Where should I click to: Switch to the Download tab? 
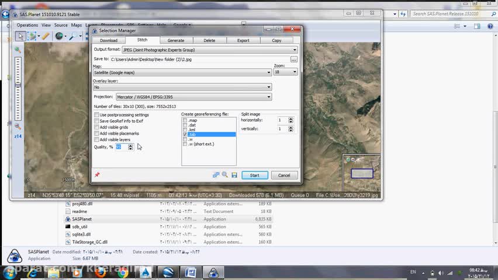[x=109, y=41]
